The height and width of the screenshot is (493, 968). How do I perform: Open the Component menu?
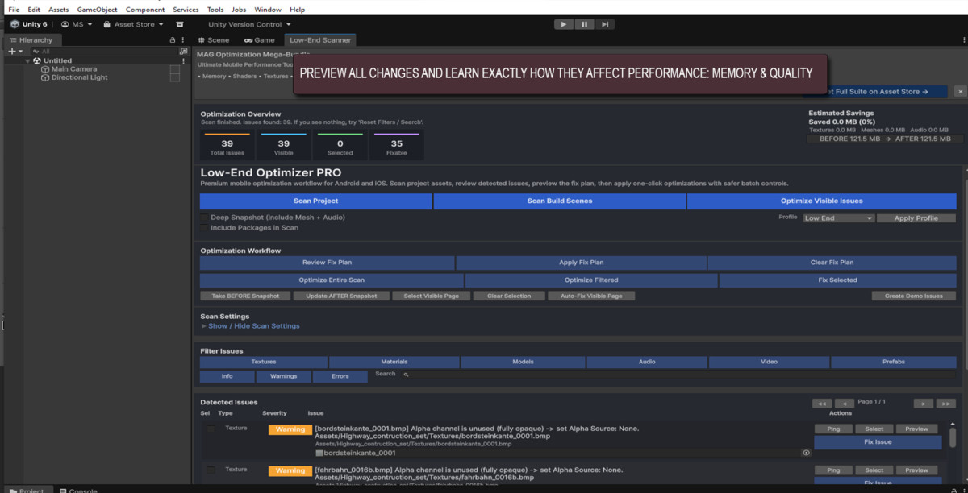(145, 10)
